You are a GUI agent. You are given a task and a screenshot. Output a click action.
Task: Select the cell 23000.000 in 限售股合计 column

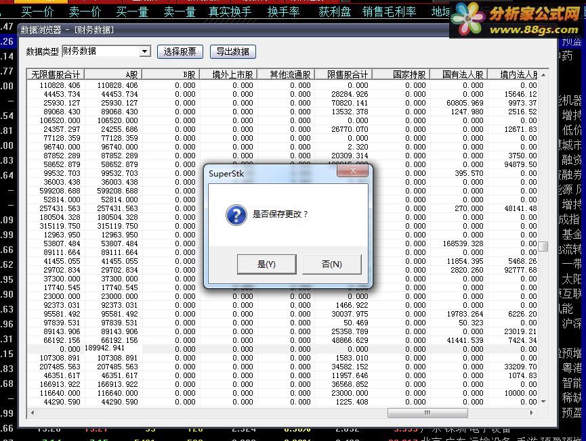tap(350, 393)
